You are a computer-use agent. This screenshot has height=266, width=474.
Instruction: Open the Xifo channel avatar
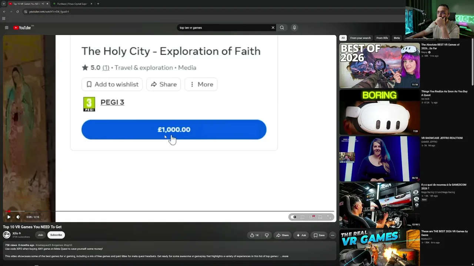(x=7, y=235)
